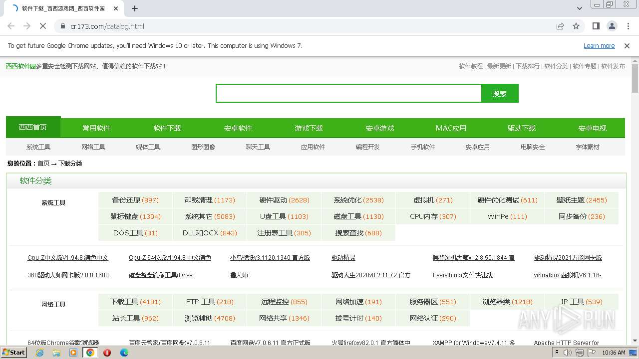Image resolution: width=639 pixels, height=359 pixels.
Task: Open the 浏览器类 (1218) category
Action: (507, 302)
